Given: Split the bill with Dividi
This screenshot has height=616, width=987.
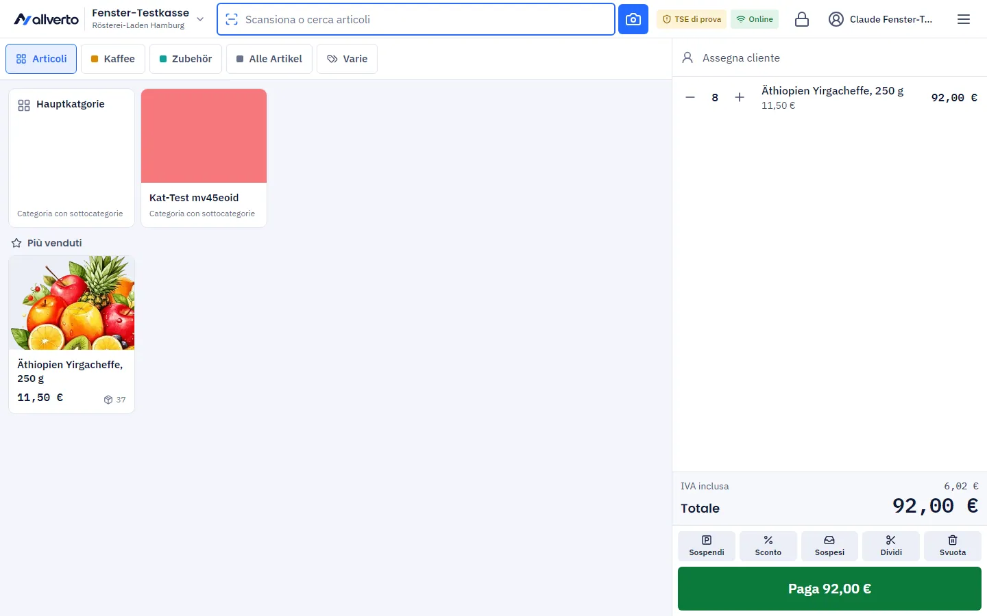Looking at the screenshot, I should point(891,546).
